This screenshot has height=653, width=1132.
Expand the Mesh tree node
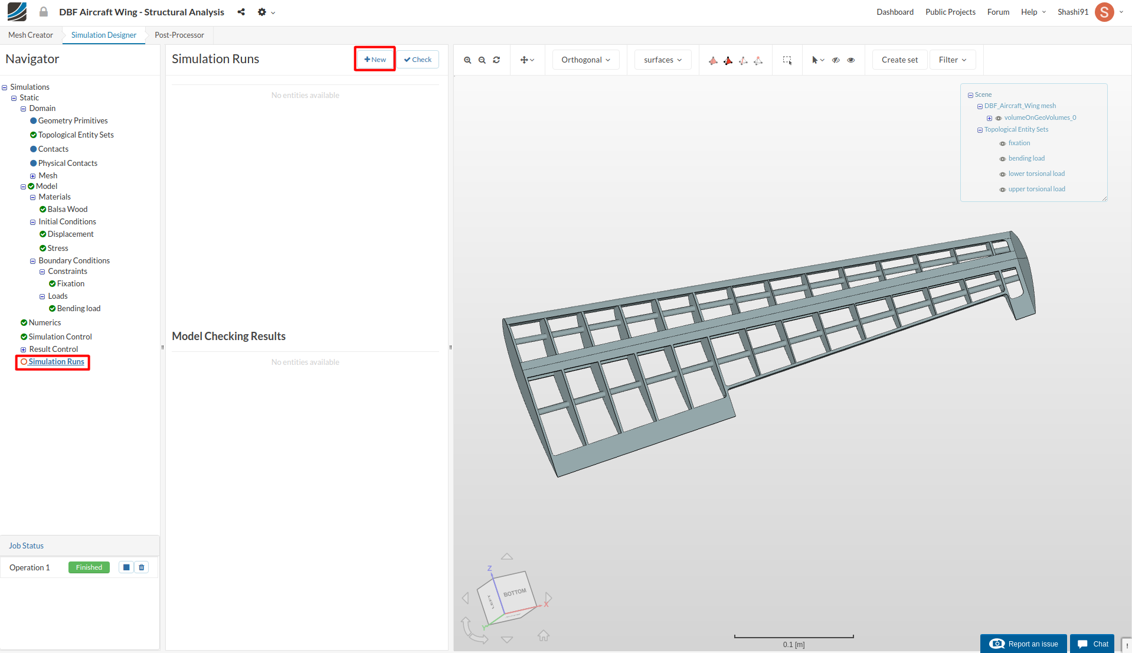click(x=33, y=176)
